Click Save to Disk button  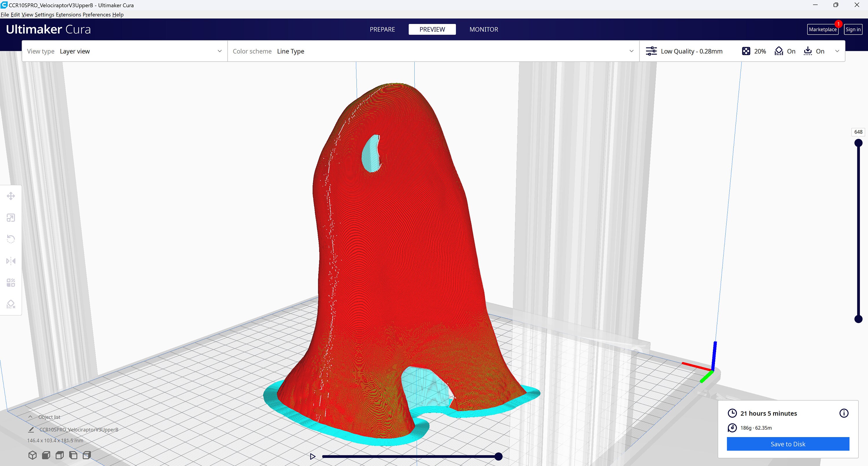788,444
